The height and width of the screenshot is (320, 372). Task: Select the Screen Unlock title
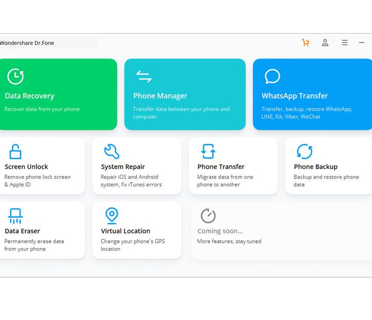26,167
